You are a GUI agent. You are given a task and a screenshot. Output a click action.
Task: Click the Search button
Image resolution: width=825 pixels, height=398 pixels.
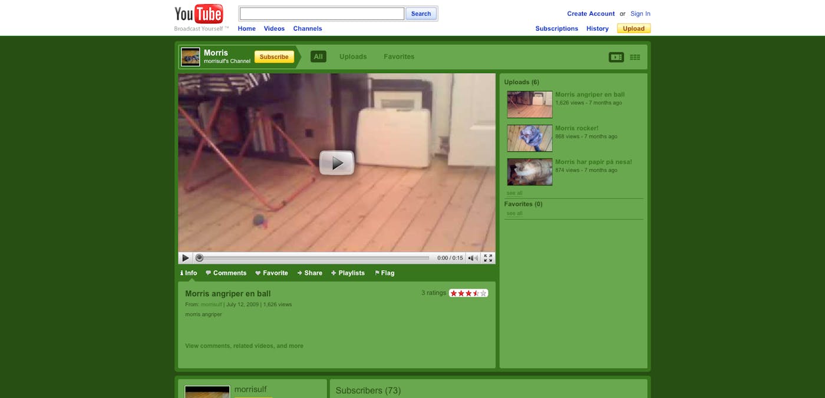421,14
